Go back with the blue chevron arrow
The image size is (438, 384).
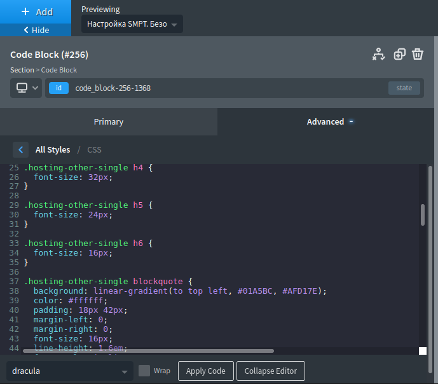[x=21, y=149]
